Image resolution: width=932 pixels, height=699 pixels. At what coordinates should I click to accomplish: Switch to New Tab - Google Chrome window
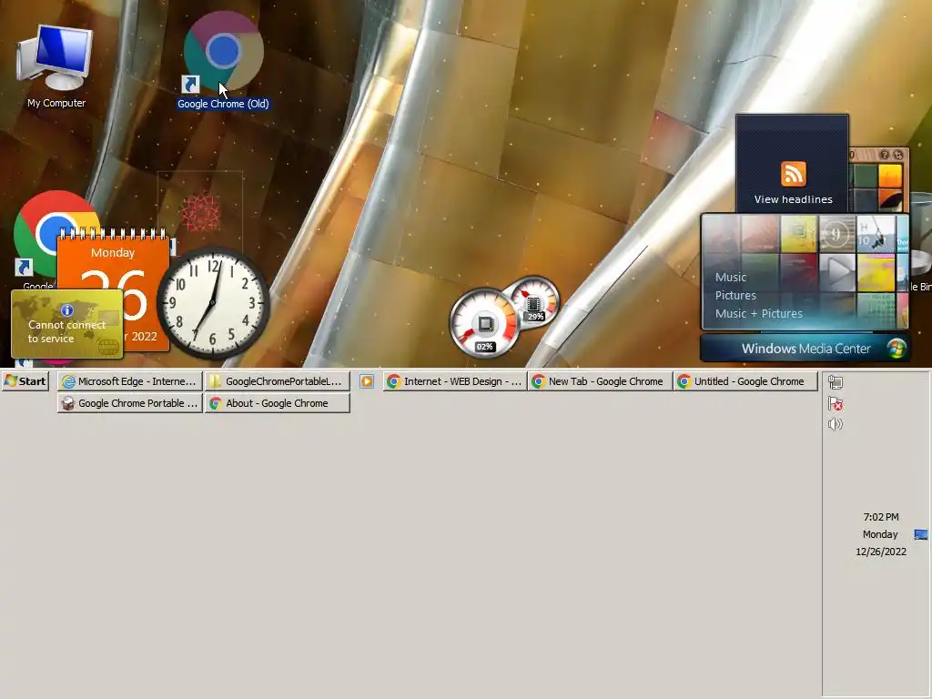(x=600, y=381)
